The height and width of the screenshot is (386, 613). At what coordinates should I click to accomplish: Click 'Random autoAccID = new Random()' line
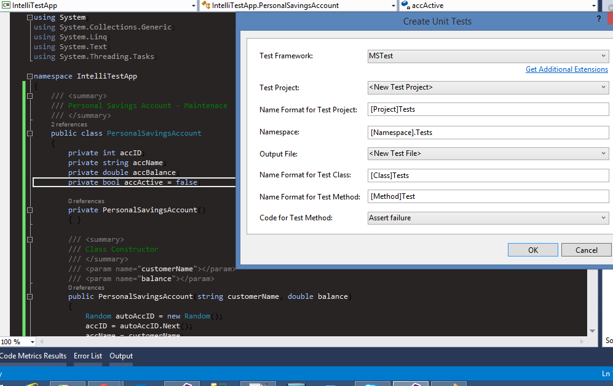click(x=154, y=316)
